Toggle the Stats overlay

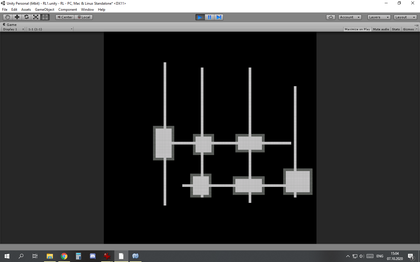396,29
